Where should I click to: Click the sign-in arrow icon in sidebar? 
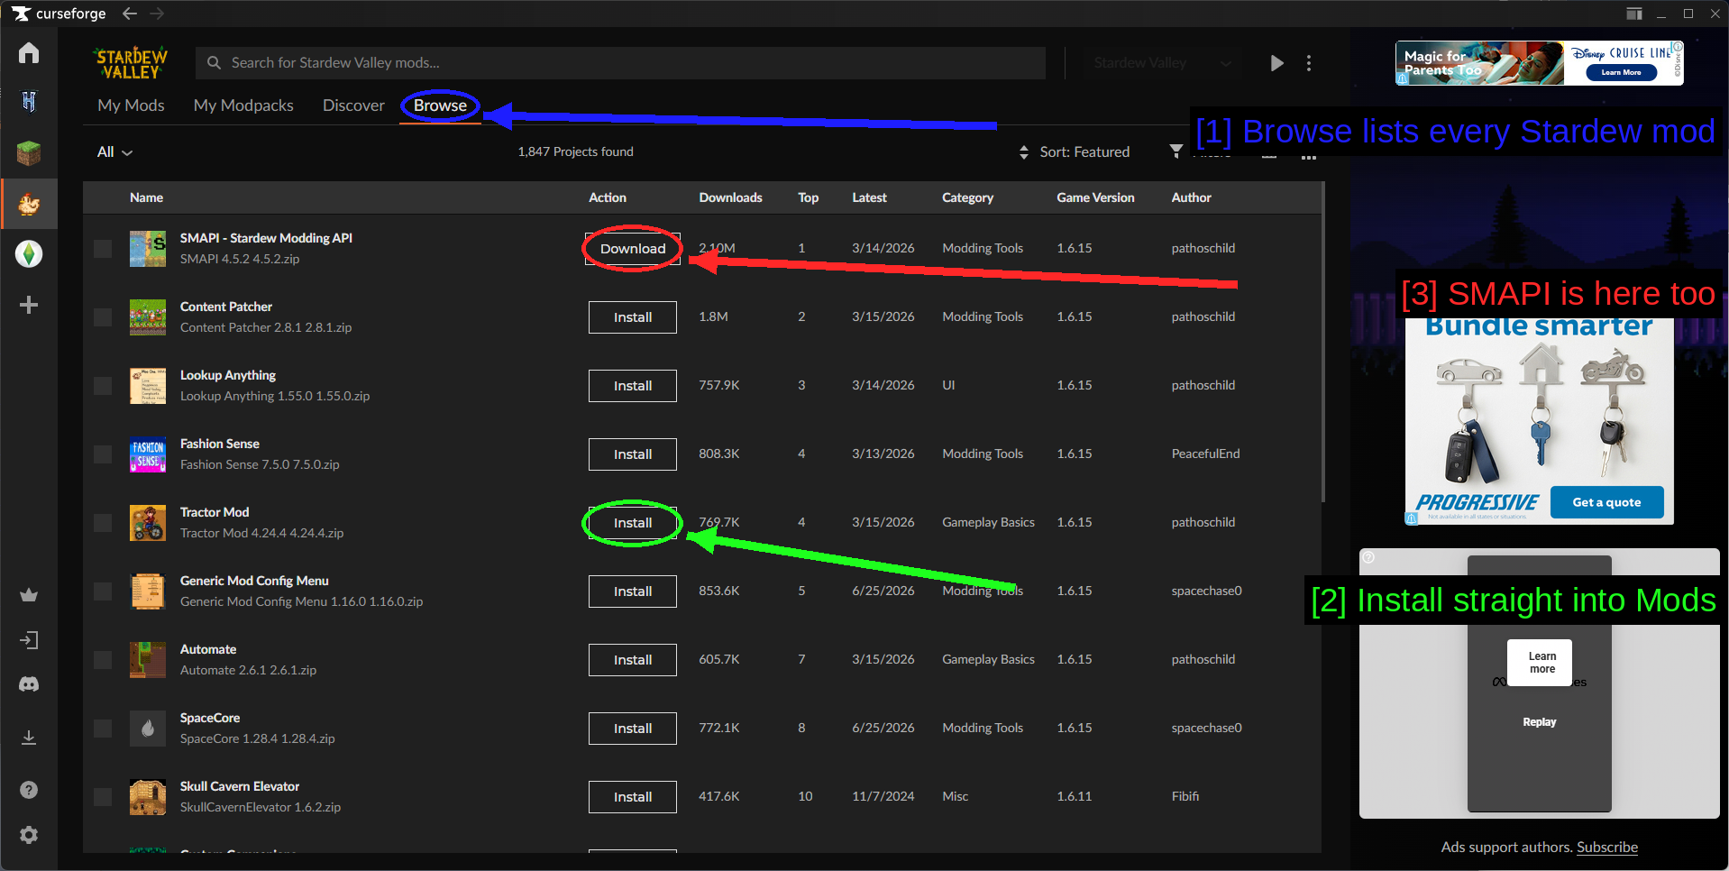pyautogui.click(x=29, y=640)
